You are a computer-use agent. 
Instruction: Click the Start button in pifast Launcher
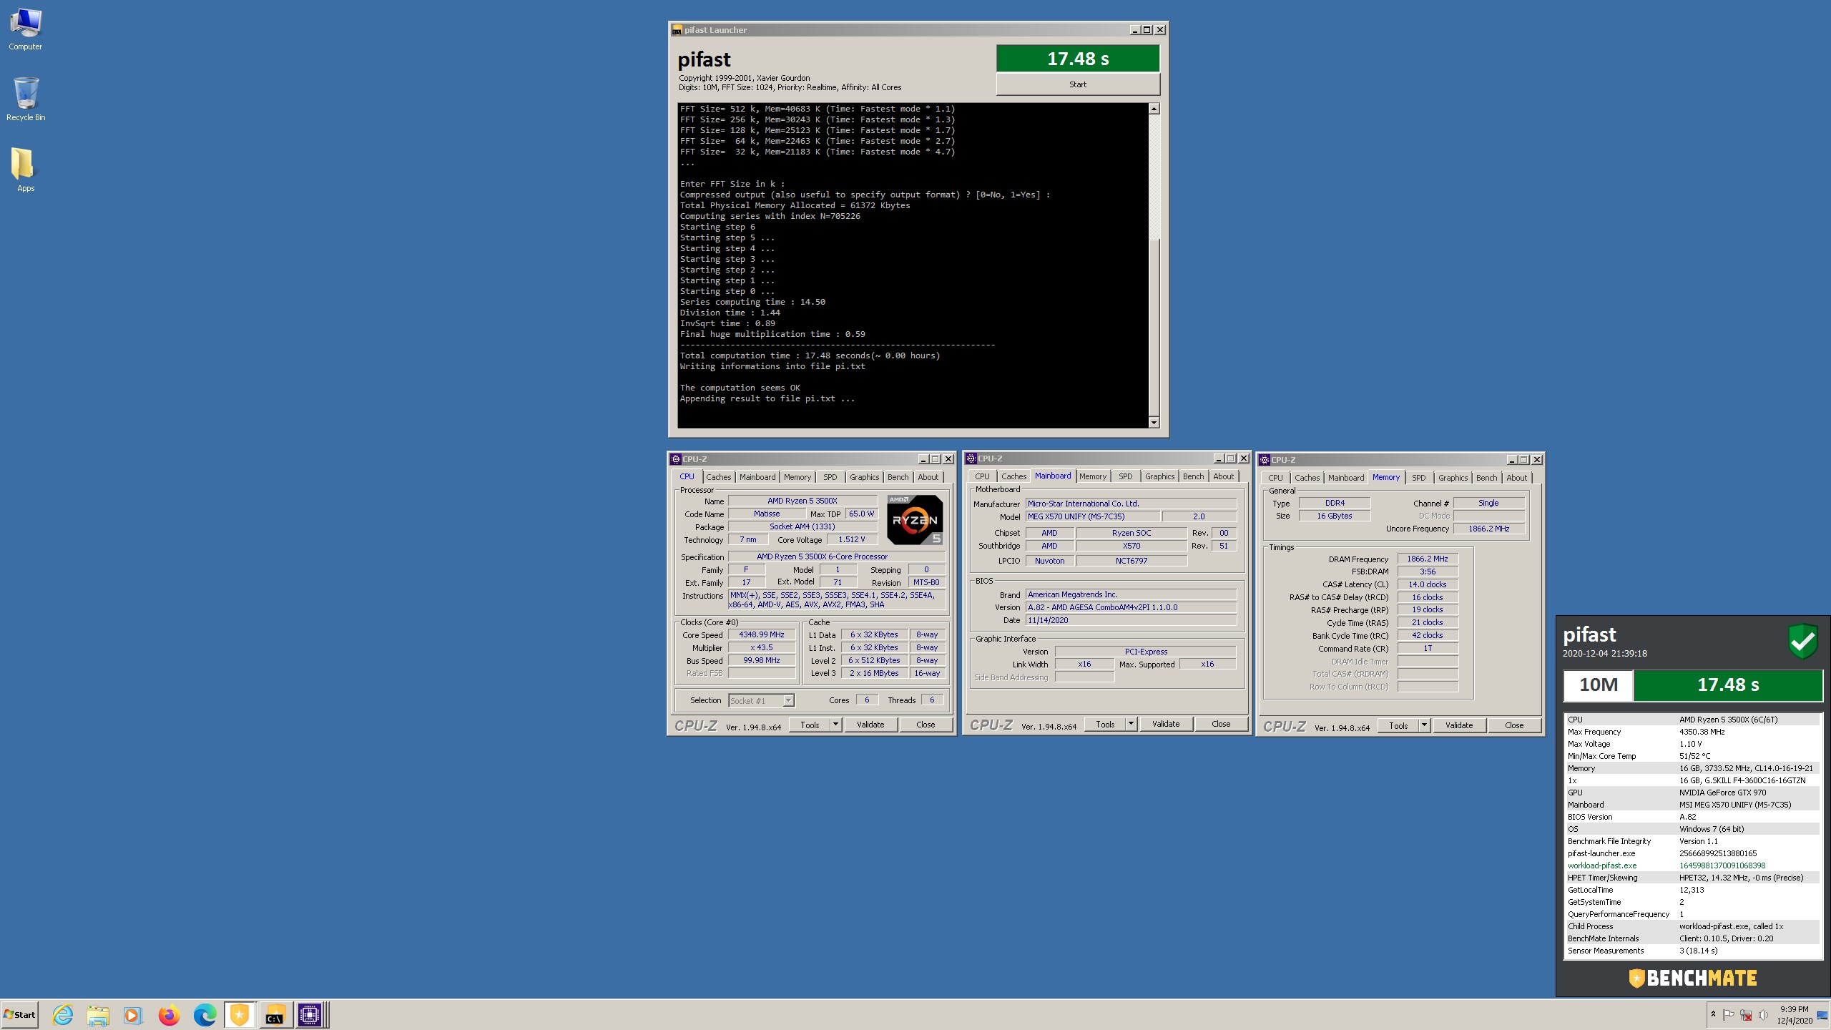point(1078,84)
